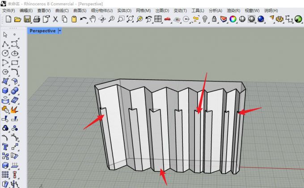Click the rectangular array grid icon
Screen dimensions: 304x188
tap(5, 175)
